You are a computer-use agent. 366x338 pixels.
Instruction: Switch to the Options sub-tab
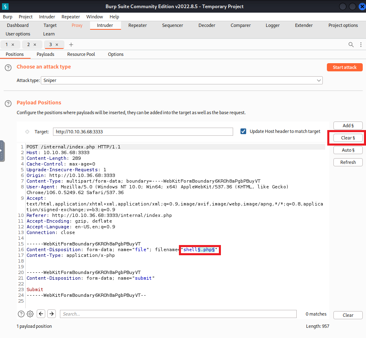click(115, 54)
